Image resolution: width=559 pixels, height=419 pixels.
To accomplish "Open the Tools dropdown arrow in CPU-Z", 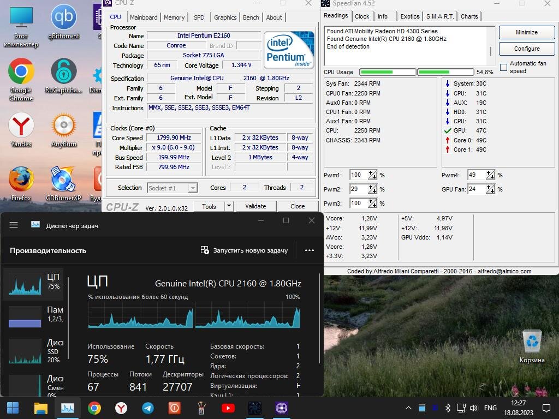I will point(229,206).
